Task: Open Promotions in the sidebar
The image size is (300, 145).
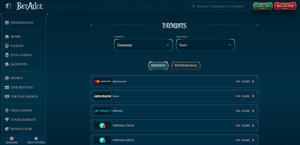Action: [22, 23]
